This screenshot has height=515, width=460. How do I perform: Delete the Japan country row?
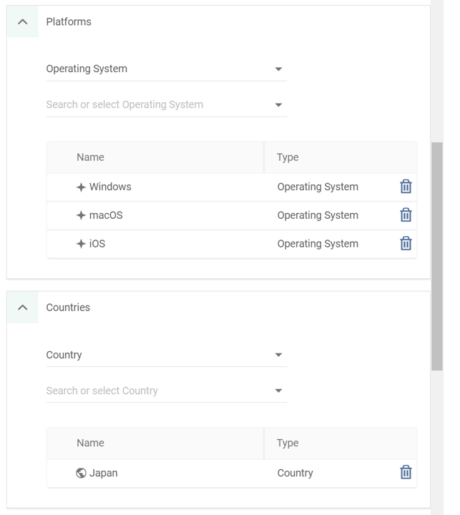[406, 472]
